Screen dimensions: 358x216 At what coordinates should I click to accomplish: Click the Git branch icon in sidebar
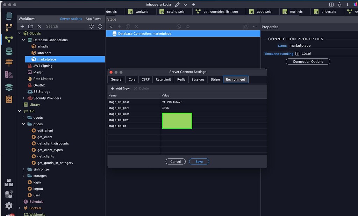9,28
